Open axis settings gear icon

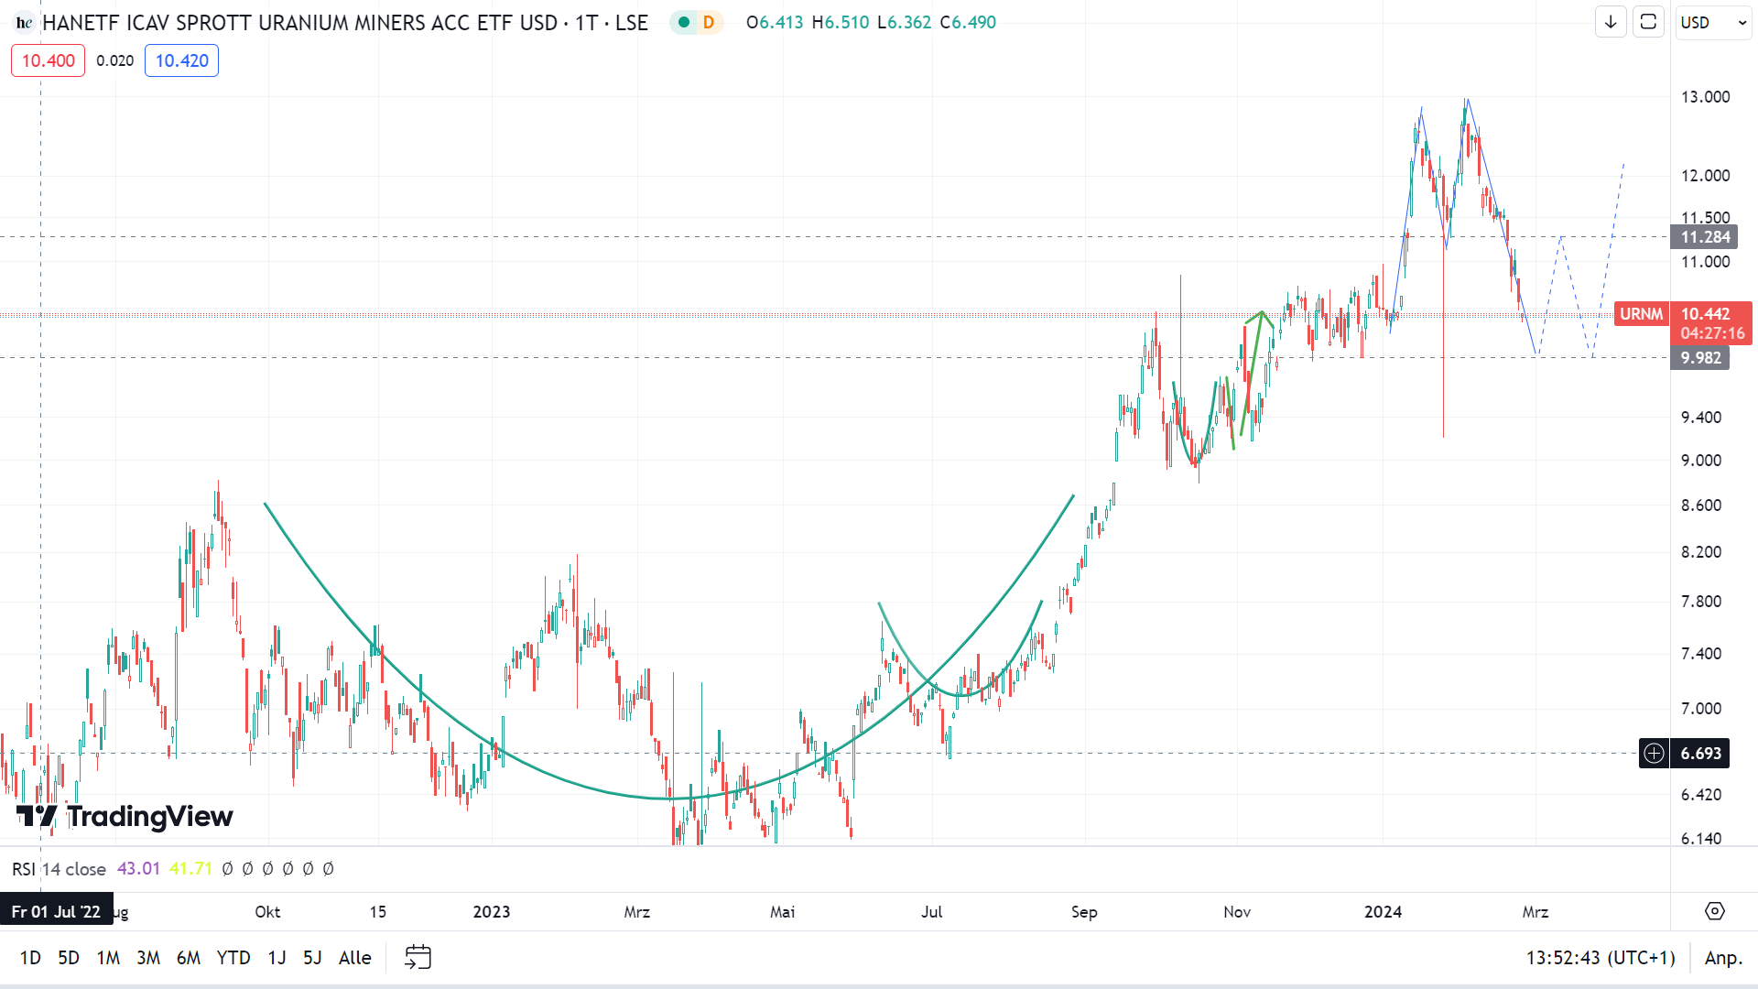click(x=1714, y=911)
